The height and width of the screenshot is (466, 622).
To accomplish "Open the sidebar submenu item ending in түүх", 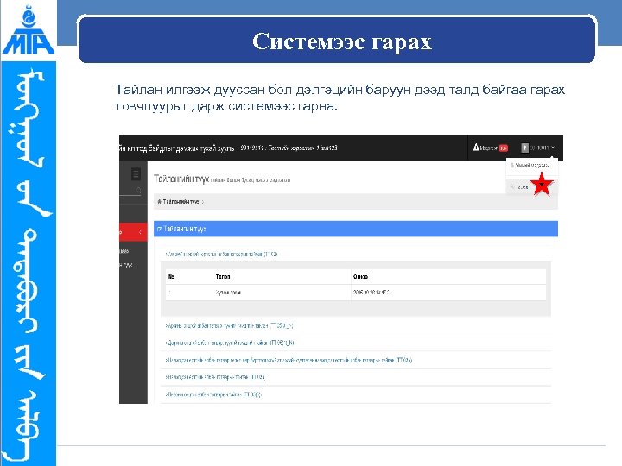I will (126, 265).
